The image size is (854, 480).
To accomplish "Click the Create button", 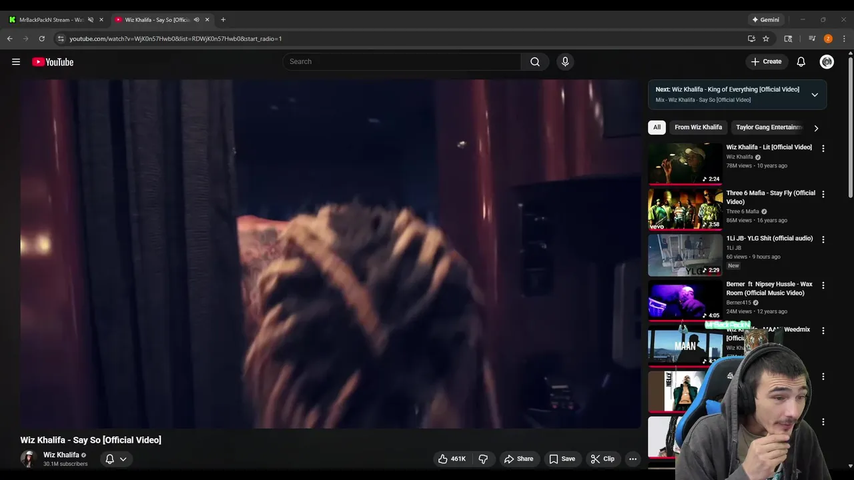I will click(766, 61).
